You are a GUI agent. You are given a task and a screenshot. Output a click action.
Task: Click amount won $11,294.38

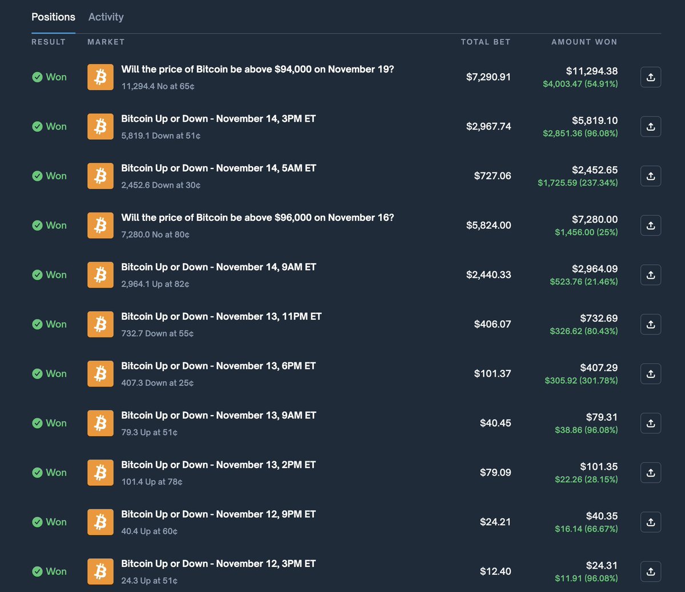(592, 71)
